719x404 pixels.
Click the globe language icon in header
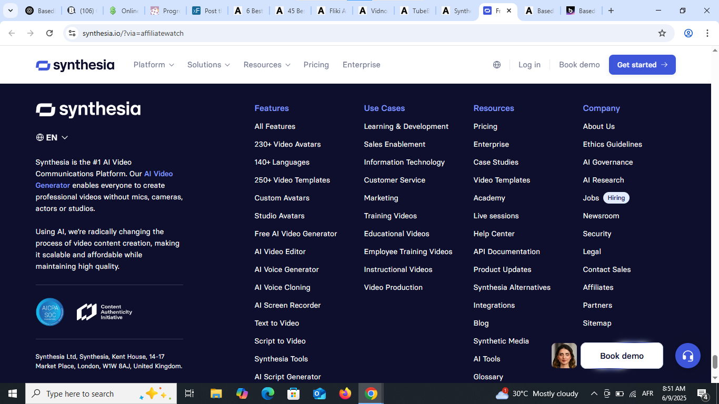[497, 65]
